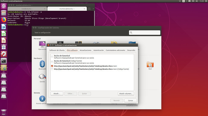
Task: Click the Editar... button
Action: [x=71, y=94]
